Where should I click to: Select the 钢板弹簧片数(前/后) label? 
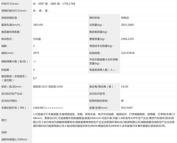(16, 61)
